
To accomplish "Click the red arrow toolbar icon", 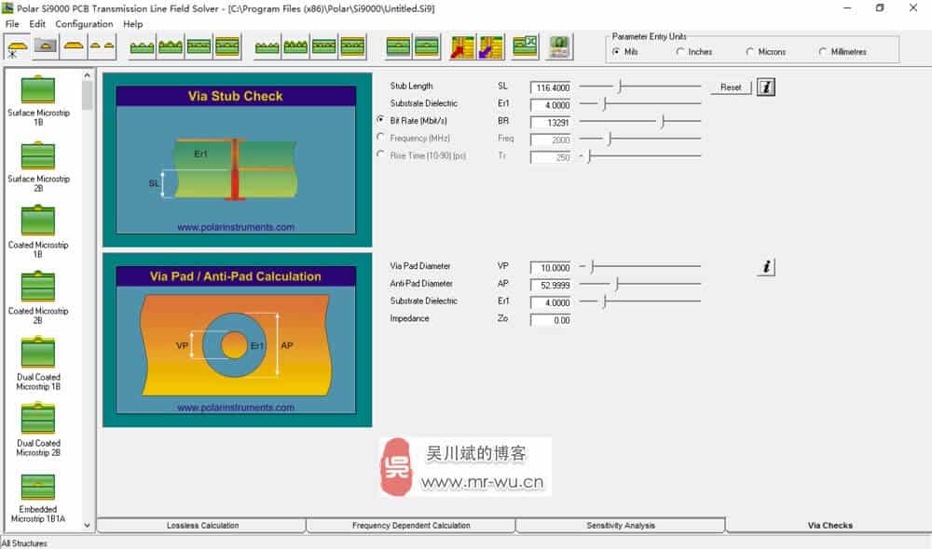I will pos(462,47).
